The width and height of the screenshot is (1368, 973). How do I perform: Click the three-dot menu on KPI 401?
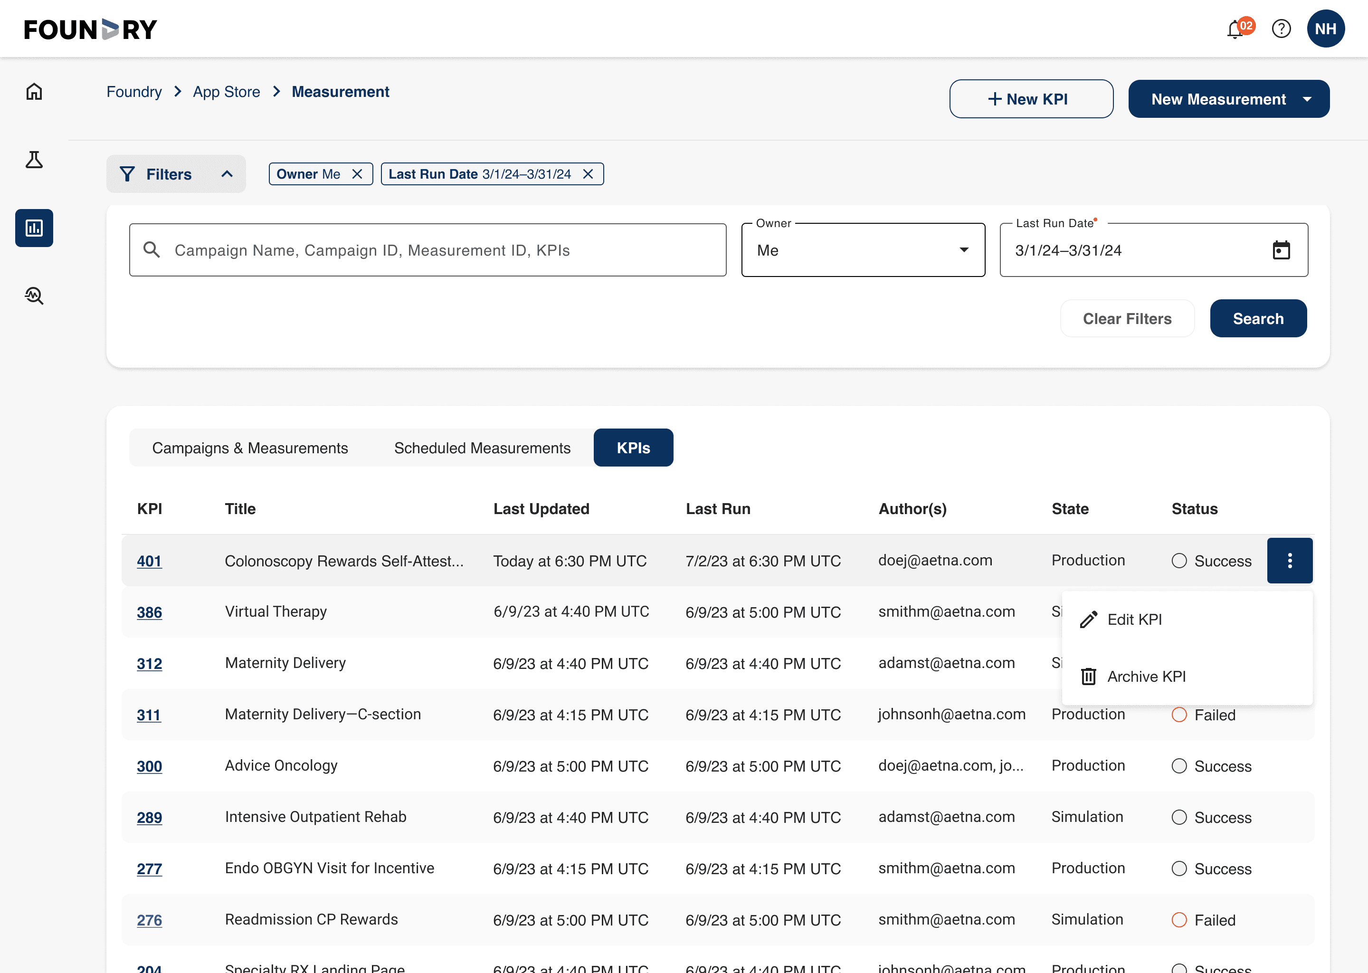tap(1290, 561)
